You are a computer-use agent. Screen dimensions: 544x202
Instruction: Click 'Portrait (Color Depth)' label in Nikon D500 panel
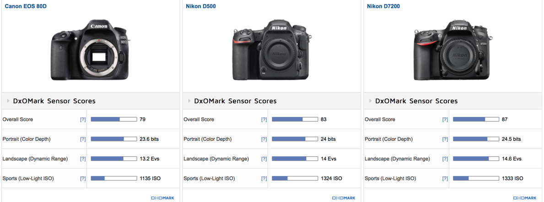pos(207,139)
